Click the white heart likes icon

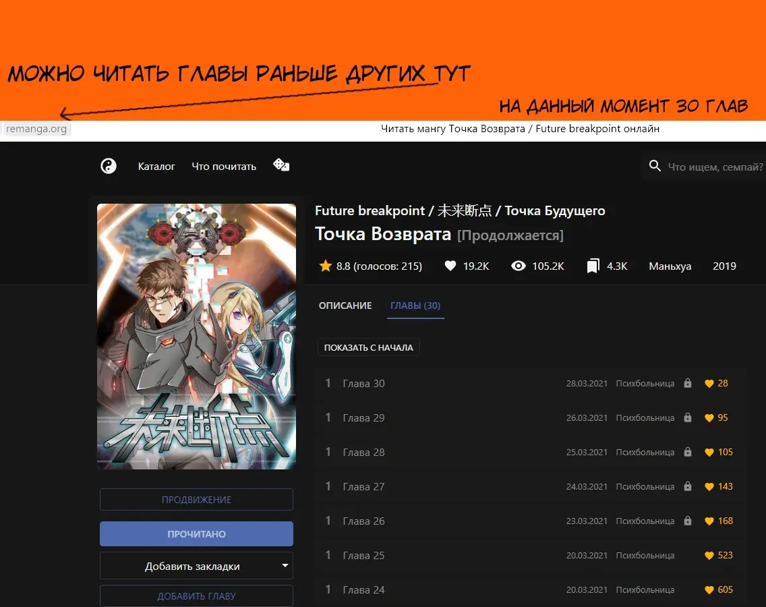450,266
